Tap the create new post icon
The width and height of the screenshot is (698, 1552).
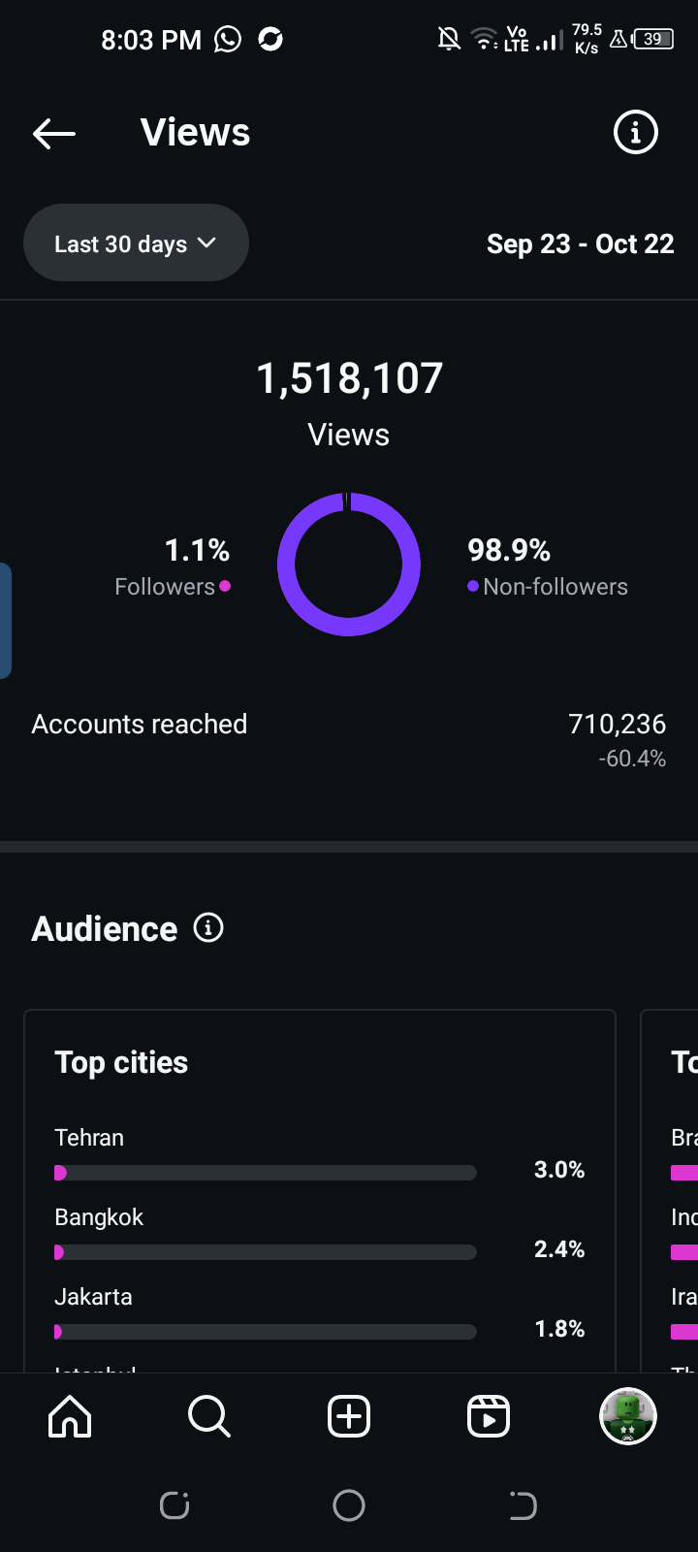coord(349,1416)
